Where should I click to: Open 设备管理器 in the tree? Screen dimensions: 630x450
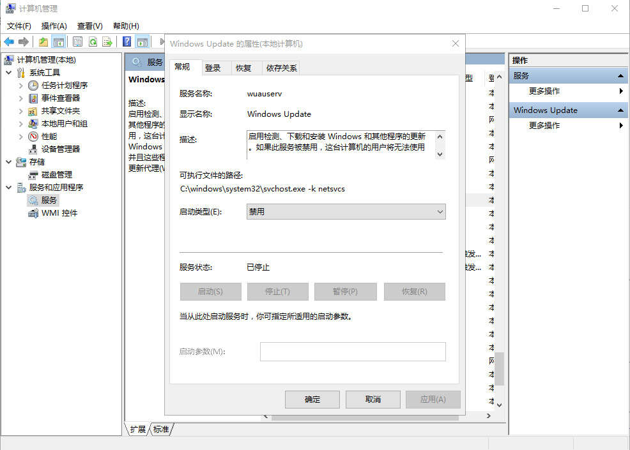click(61, 149)
